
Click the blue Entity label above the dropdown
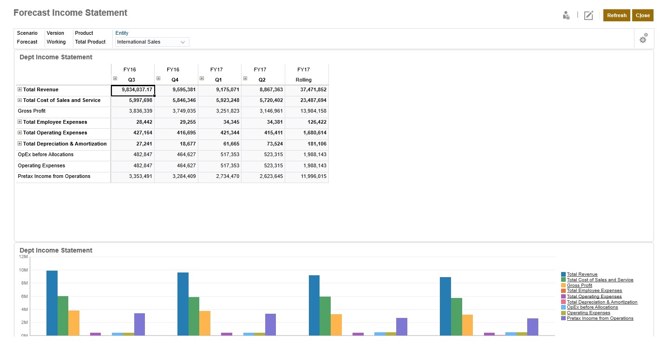click(121, 33)
